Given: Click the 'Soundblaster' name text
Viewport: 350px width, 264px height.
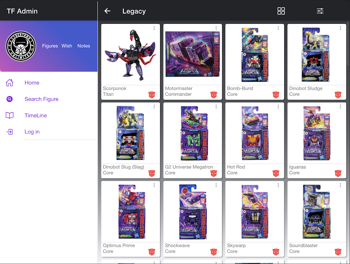Looking at the screenshot, I should coord(303,246).
